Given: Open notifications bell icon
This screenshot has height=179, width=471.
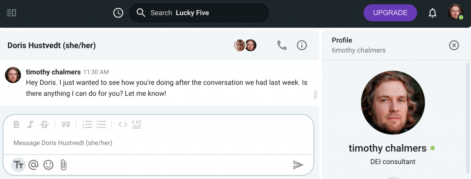Looking at the screenshot, I should coord(432,13).
